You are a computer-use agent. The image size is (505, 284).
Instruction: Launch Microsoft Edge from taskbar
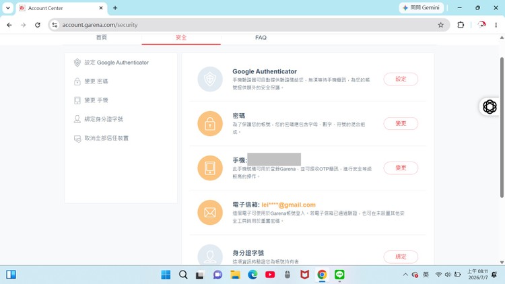[252, 275]
